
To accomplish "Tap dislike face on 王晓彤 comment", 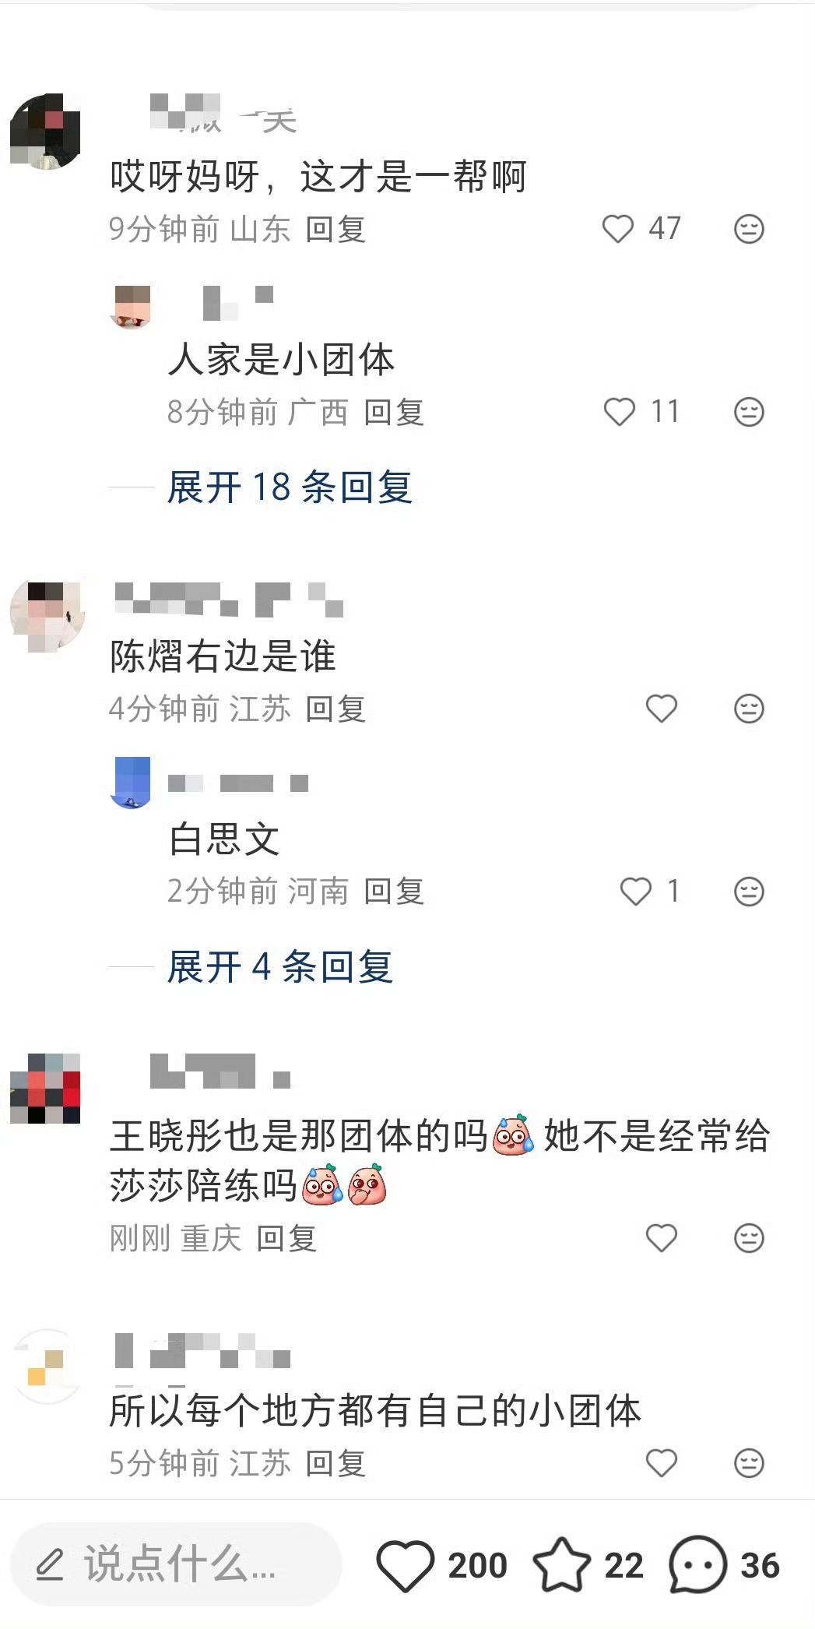I will (x=749, y=1238).
